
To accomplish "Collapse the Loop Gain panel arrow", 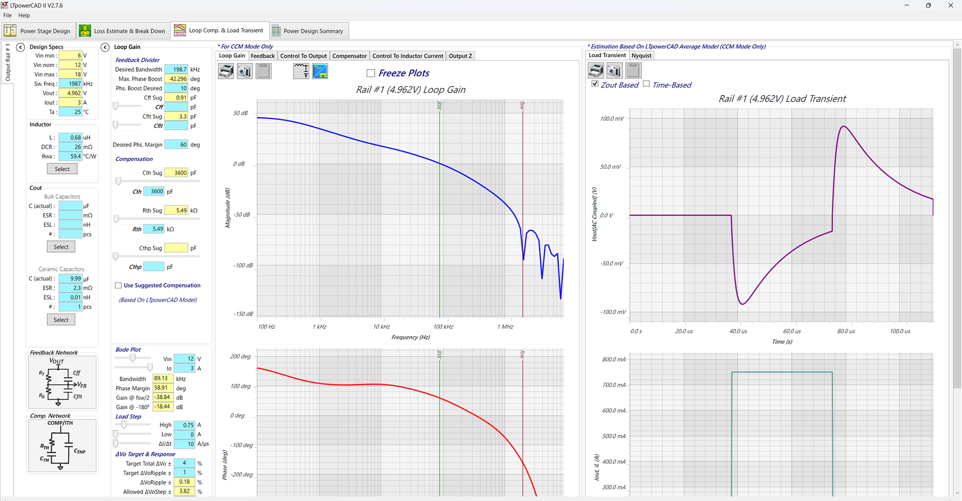I will point(105,47).
